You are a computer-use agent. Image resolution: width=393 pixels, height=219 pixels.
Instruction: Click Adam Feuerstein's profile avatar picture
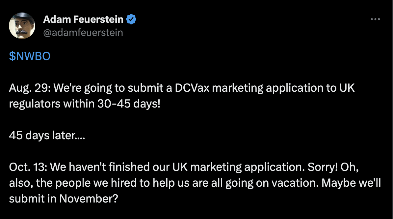[22, 26]
